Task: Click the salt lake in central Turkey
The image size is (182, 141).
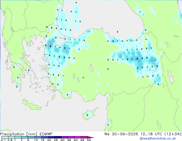Action: (91, 68)
